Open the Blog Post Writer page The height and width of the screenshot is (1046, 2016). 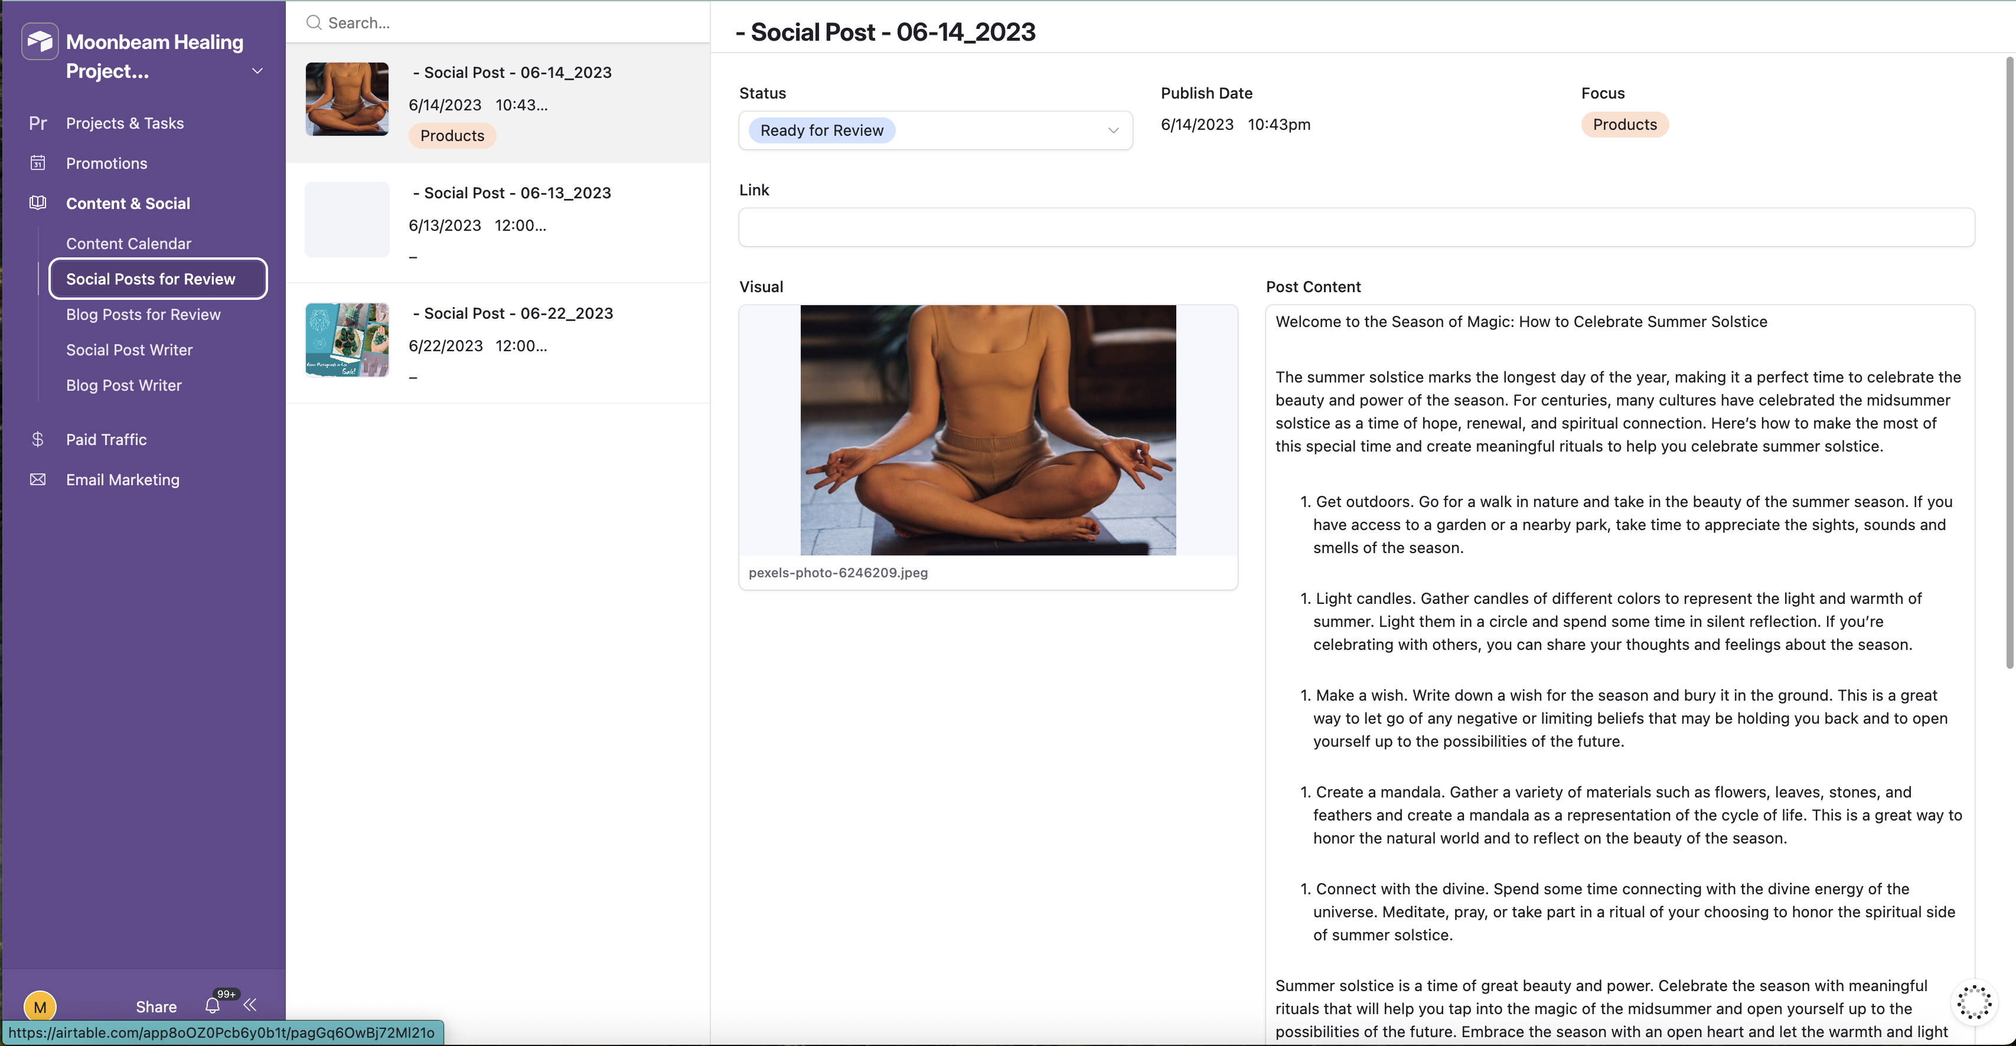(123, 385)
